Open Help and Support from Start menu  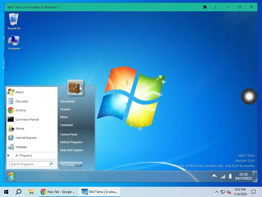72,150
